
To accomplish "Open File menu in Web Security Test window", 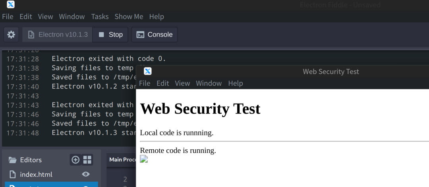I will [x=145, y=83].
